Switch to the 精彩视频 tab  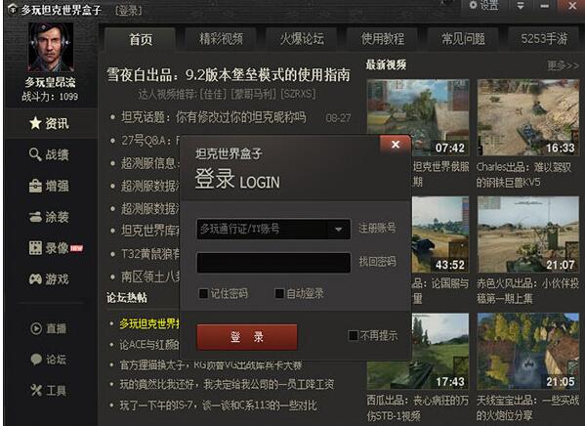pyautogui.click(x=221, y=39)
